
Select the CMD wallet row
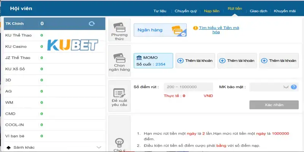(x=54, y=114)
